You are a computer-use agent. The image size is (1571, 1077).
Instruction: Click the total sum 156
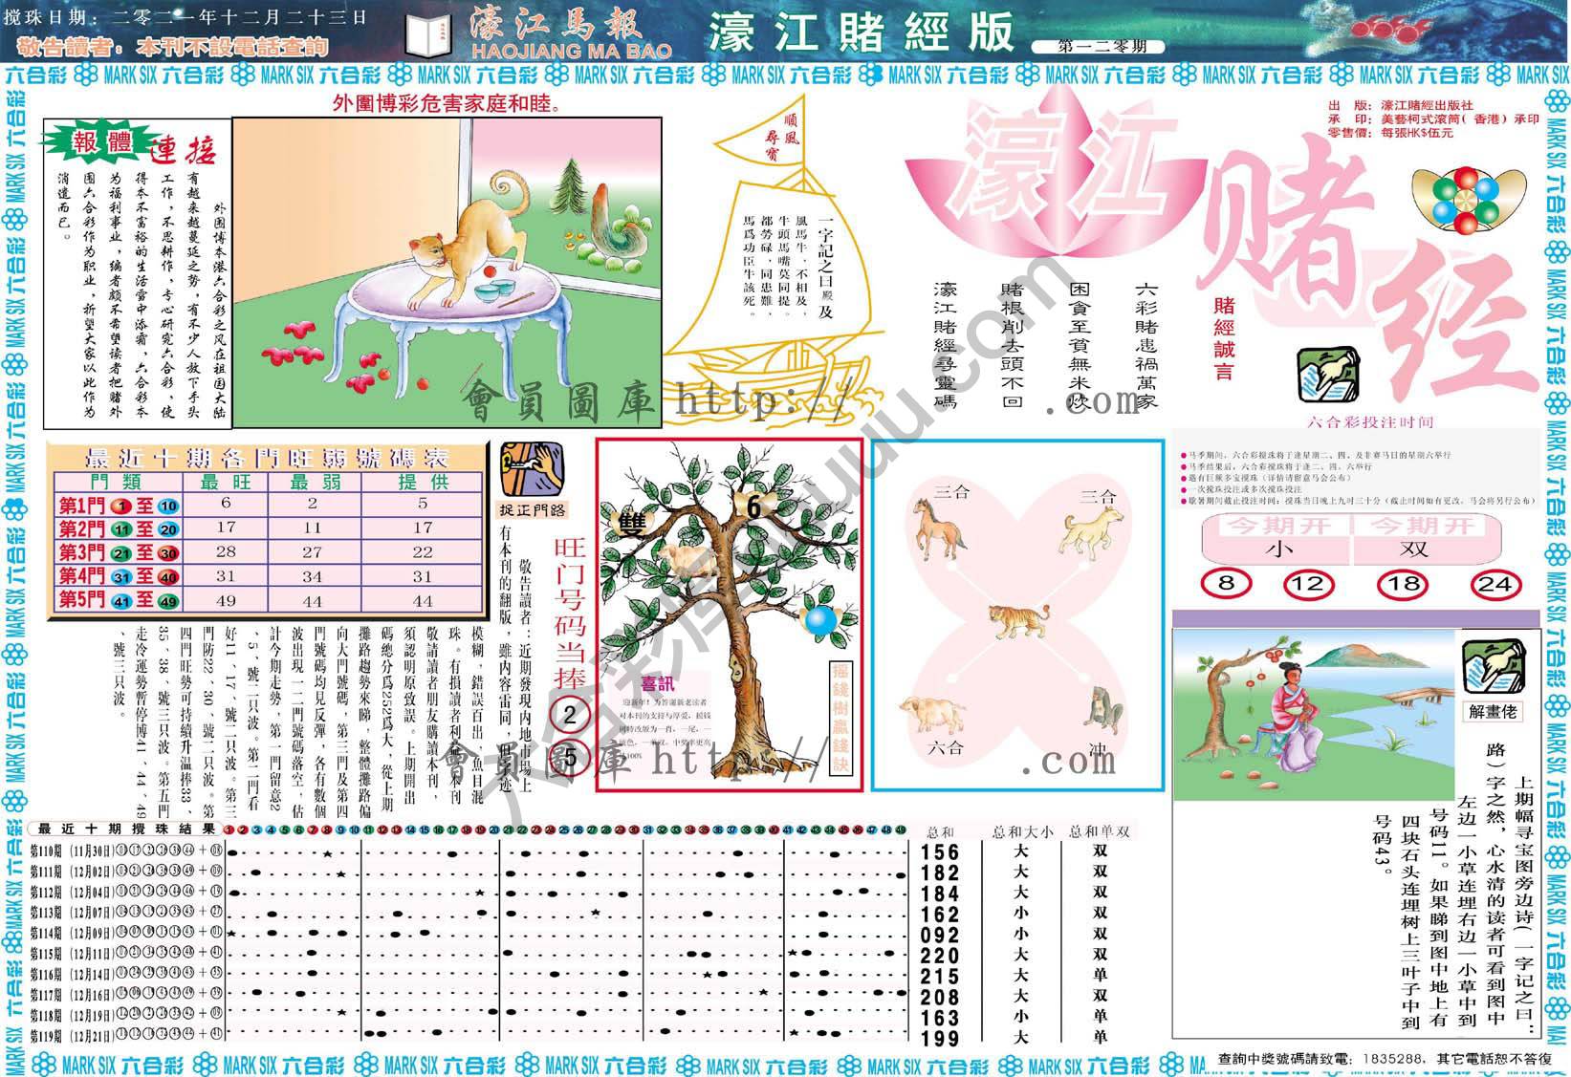coord(939,852)
